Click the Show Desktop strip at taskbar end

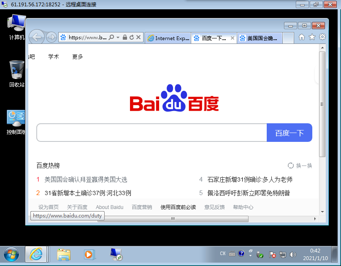(x=336, y=255)
